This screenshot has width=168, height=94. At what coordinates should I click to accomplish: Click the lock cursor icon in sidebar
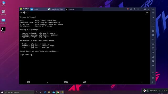point(153,22)
